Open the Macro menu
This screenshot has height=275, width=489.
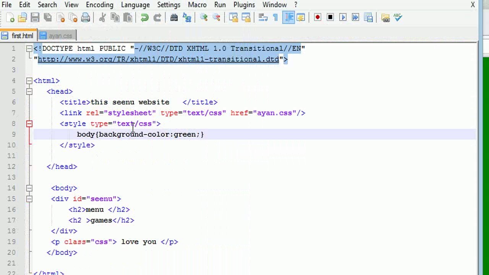pyautogui.click(x=197, y=5)
